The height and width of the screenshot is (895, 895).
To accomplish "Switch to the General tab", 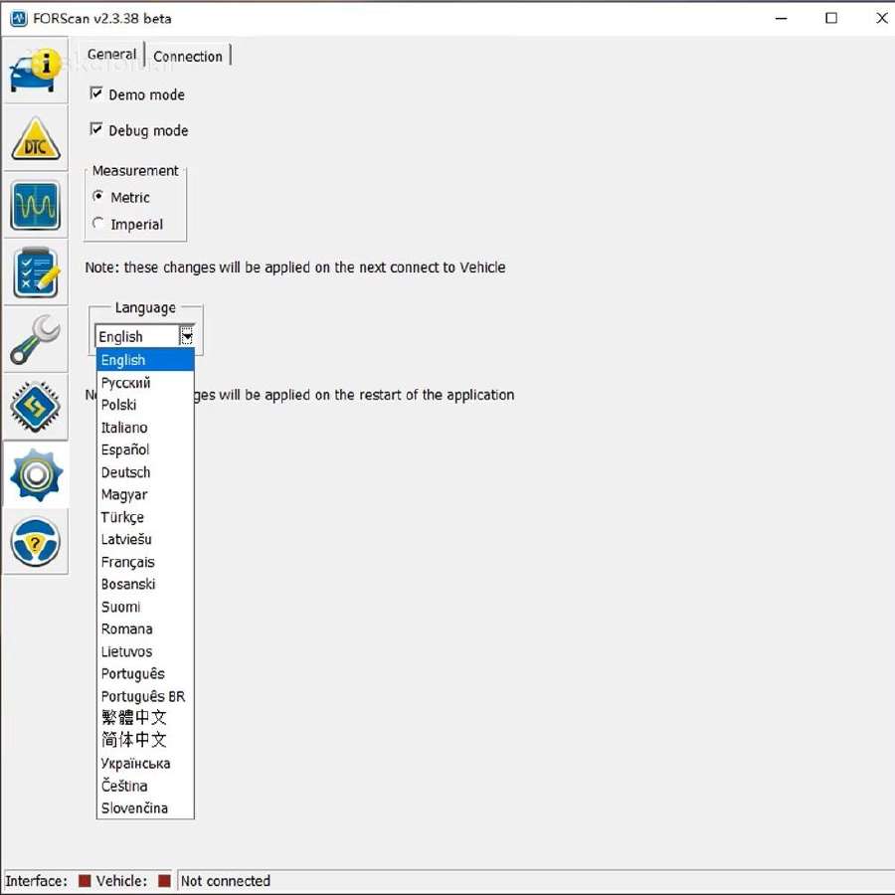I will [x=111, y=55].
